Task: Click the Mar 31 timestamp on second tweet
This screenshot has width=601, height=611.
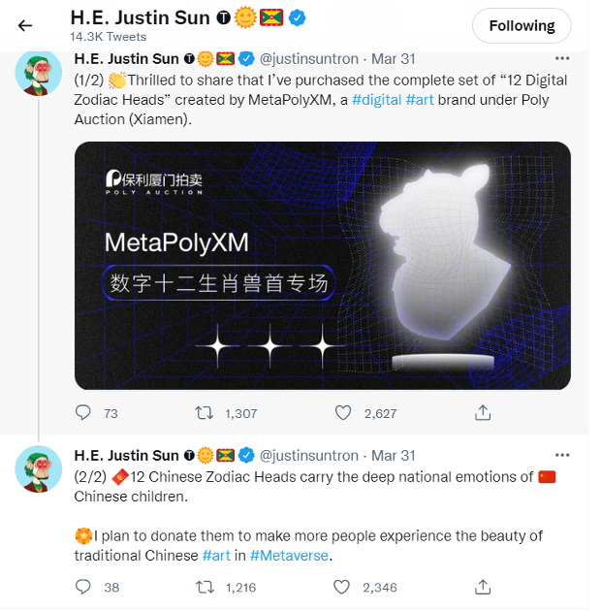Action: (x=394, y=455)
